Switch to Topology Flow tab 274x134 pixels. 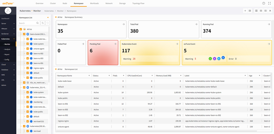(x=138, y=3)
